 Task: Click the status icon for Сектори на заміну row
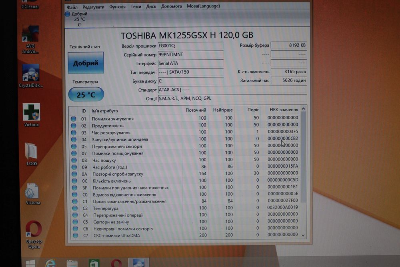pos(75,222)
